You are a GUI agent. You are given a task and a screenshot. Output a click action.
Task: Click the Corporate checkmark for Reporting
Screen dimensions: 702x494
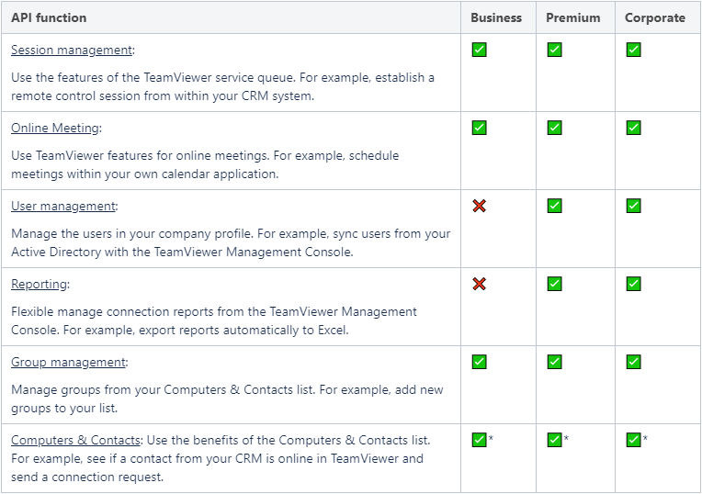point(633,284)
